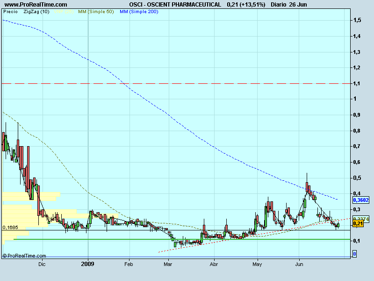
Task: Click the '1,5' price axis label
Action: (357, 20)
